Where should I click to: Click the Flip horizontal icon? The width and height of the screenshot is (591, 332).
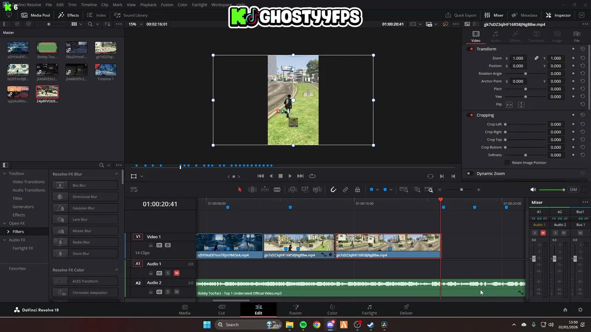509,105
